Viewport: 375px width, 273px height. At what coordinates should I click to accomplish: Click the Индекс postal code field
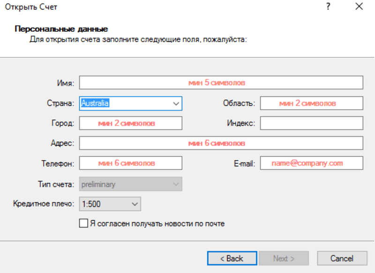click(x=311, y=123)
